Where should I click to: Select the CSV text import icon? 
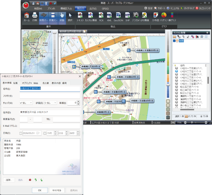(x=80, y=17)
